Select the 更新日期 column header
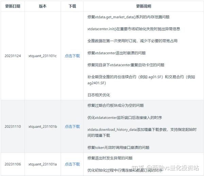The height and width of the screenshot is (176, 204). 13,6
